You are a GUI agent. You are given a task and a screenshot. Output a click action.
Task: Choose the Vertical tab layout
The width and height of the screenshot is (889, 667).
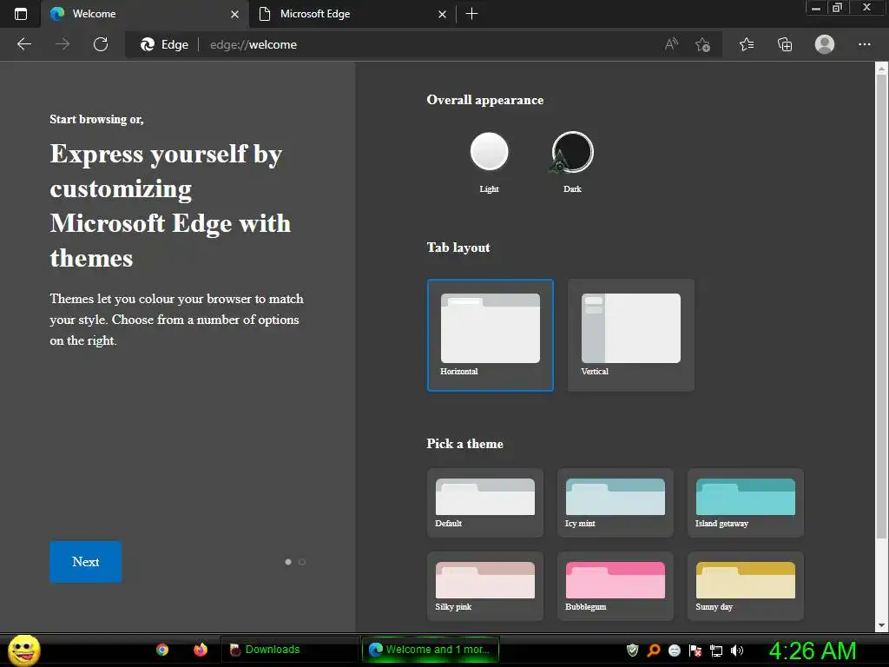[x=631, y=334]
